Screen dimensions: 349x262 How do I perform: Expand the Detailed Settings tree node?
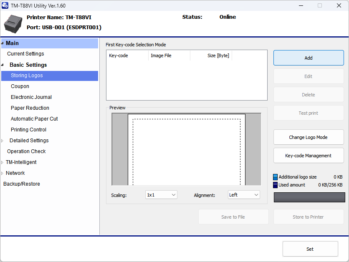point(3,141)
